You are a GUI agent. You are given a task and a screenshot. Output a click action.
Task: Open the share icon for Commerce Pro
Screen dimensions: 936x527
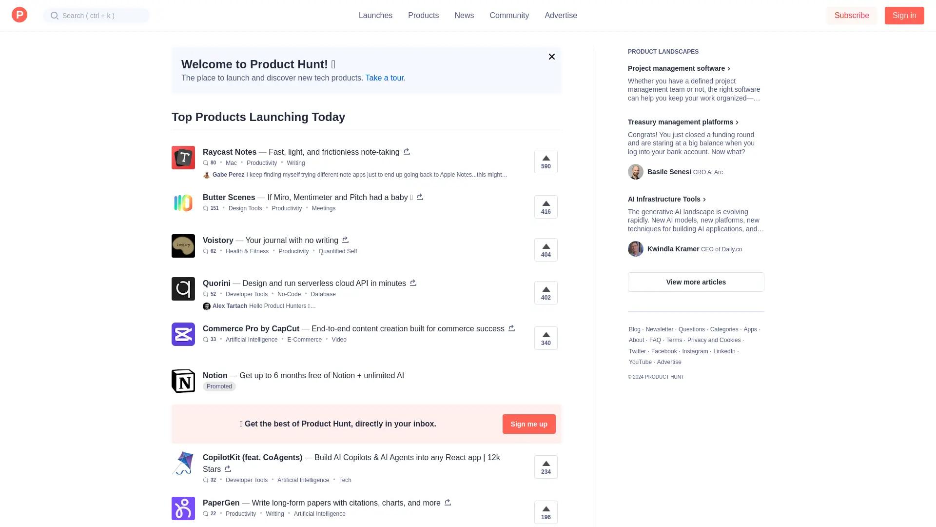pyautogui.click(x=511, y=328)
